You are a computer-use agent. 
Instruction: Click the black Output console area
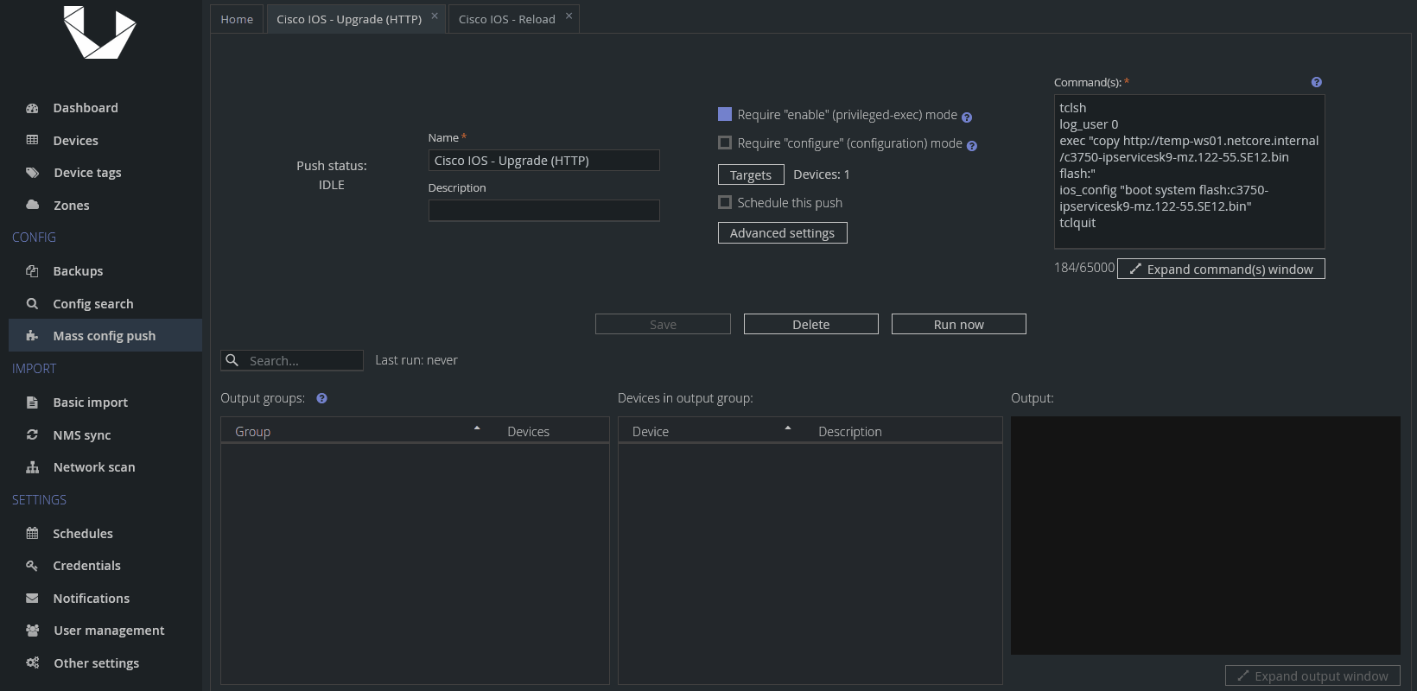coord(1205,536)
